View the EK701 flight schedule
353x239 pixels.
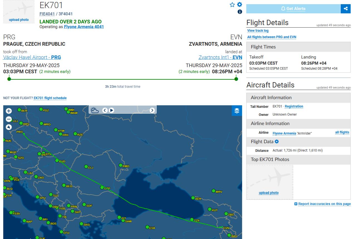[50, 98]
